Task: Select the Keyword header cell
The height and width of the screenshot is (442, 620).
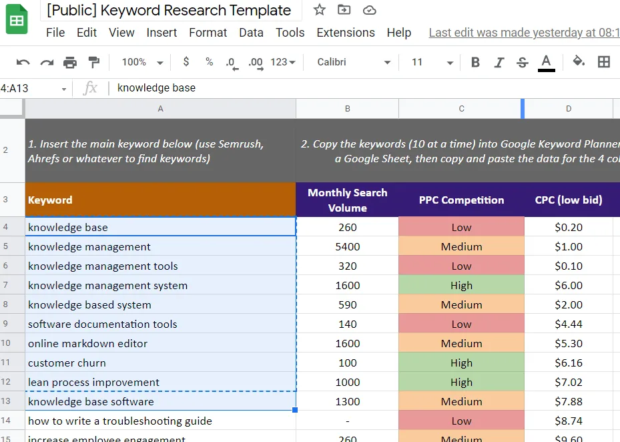Action: [x=161, y=200]
